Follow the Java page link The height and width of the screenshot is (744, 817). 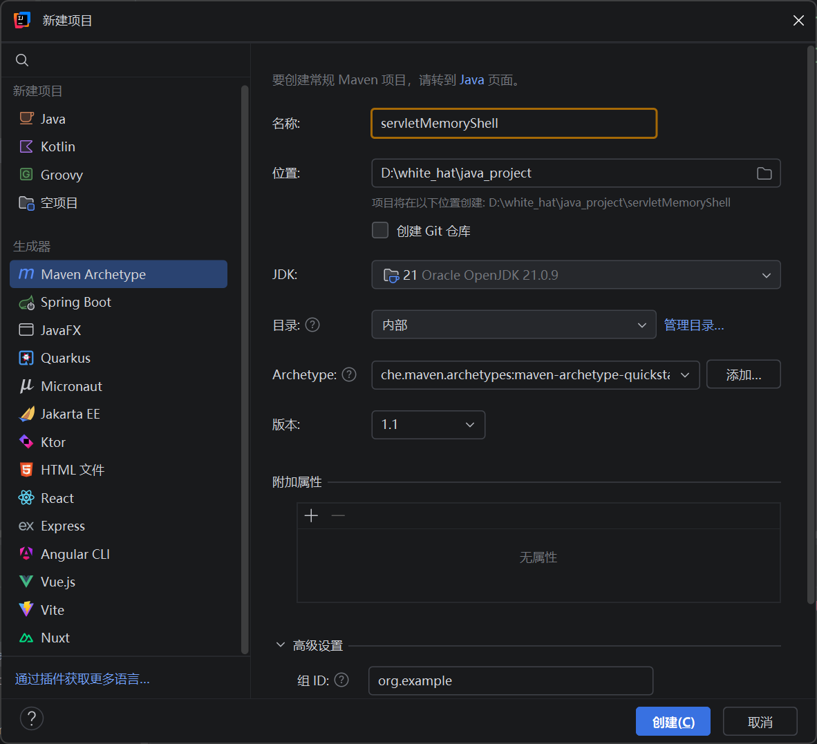tap(471, 79)
